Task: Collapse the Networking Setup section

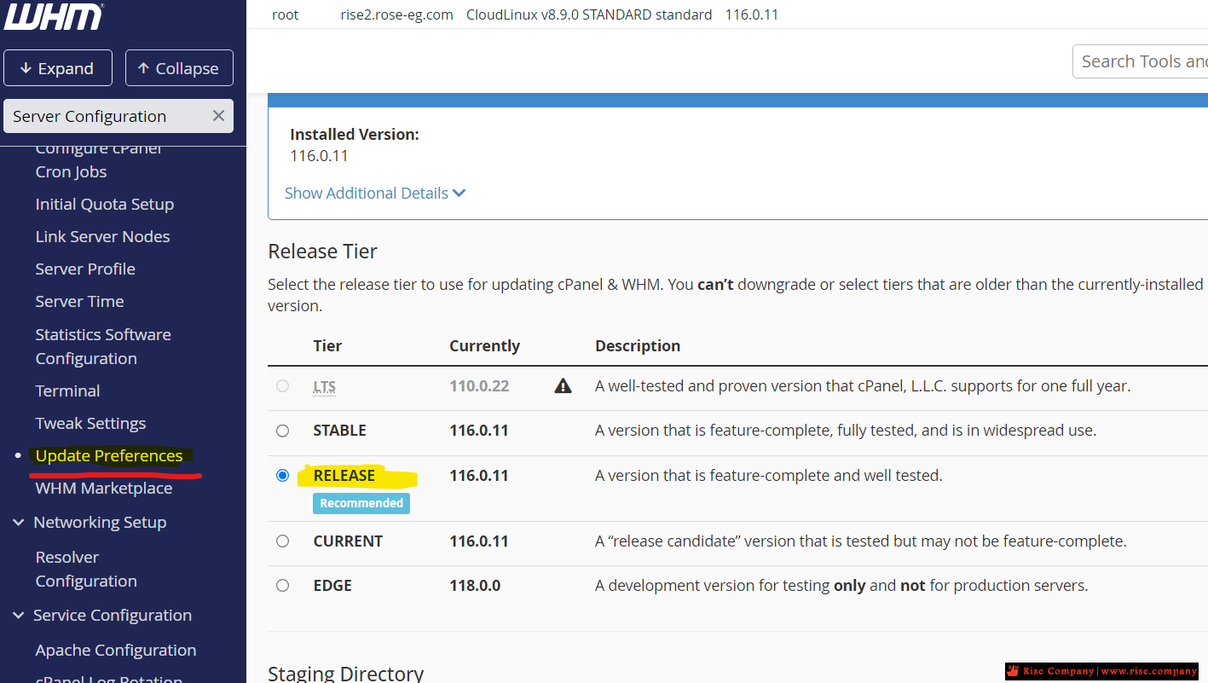Action: tap(19, 523)
